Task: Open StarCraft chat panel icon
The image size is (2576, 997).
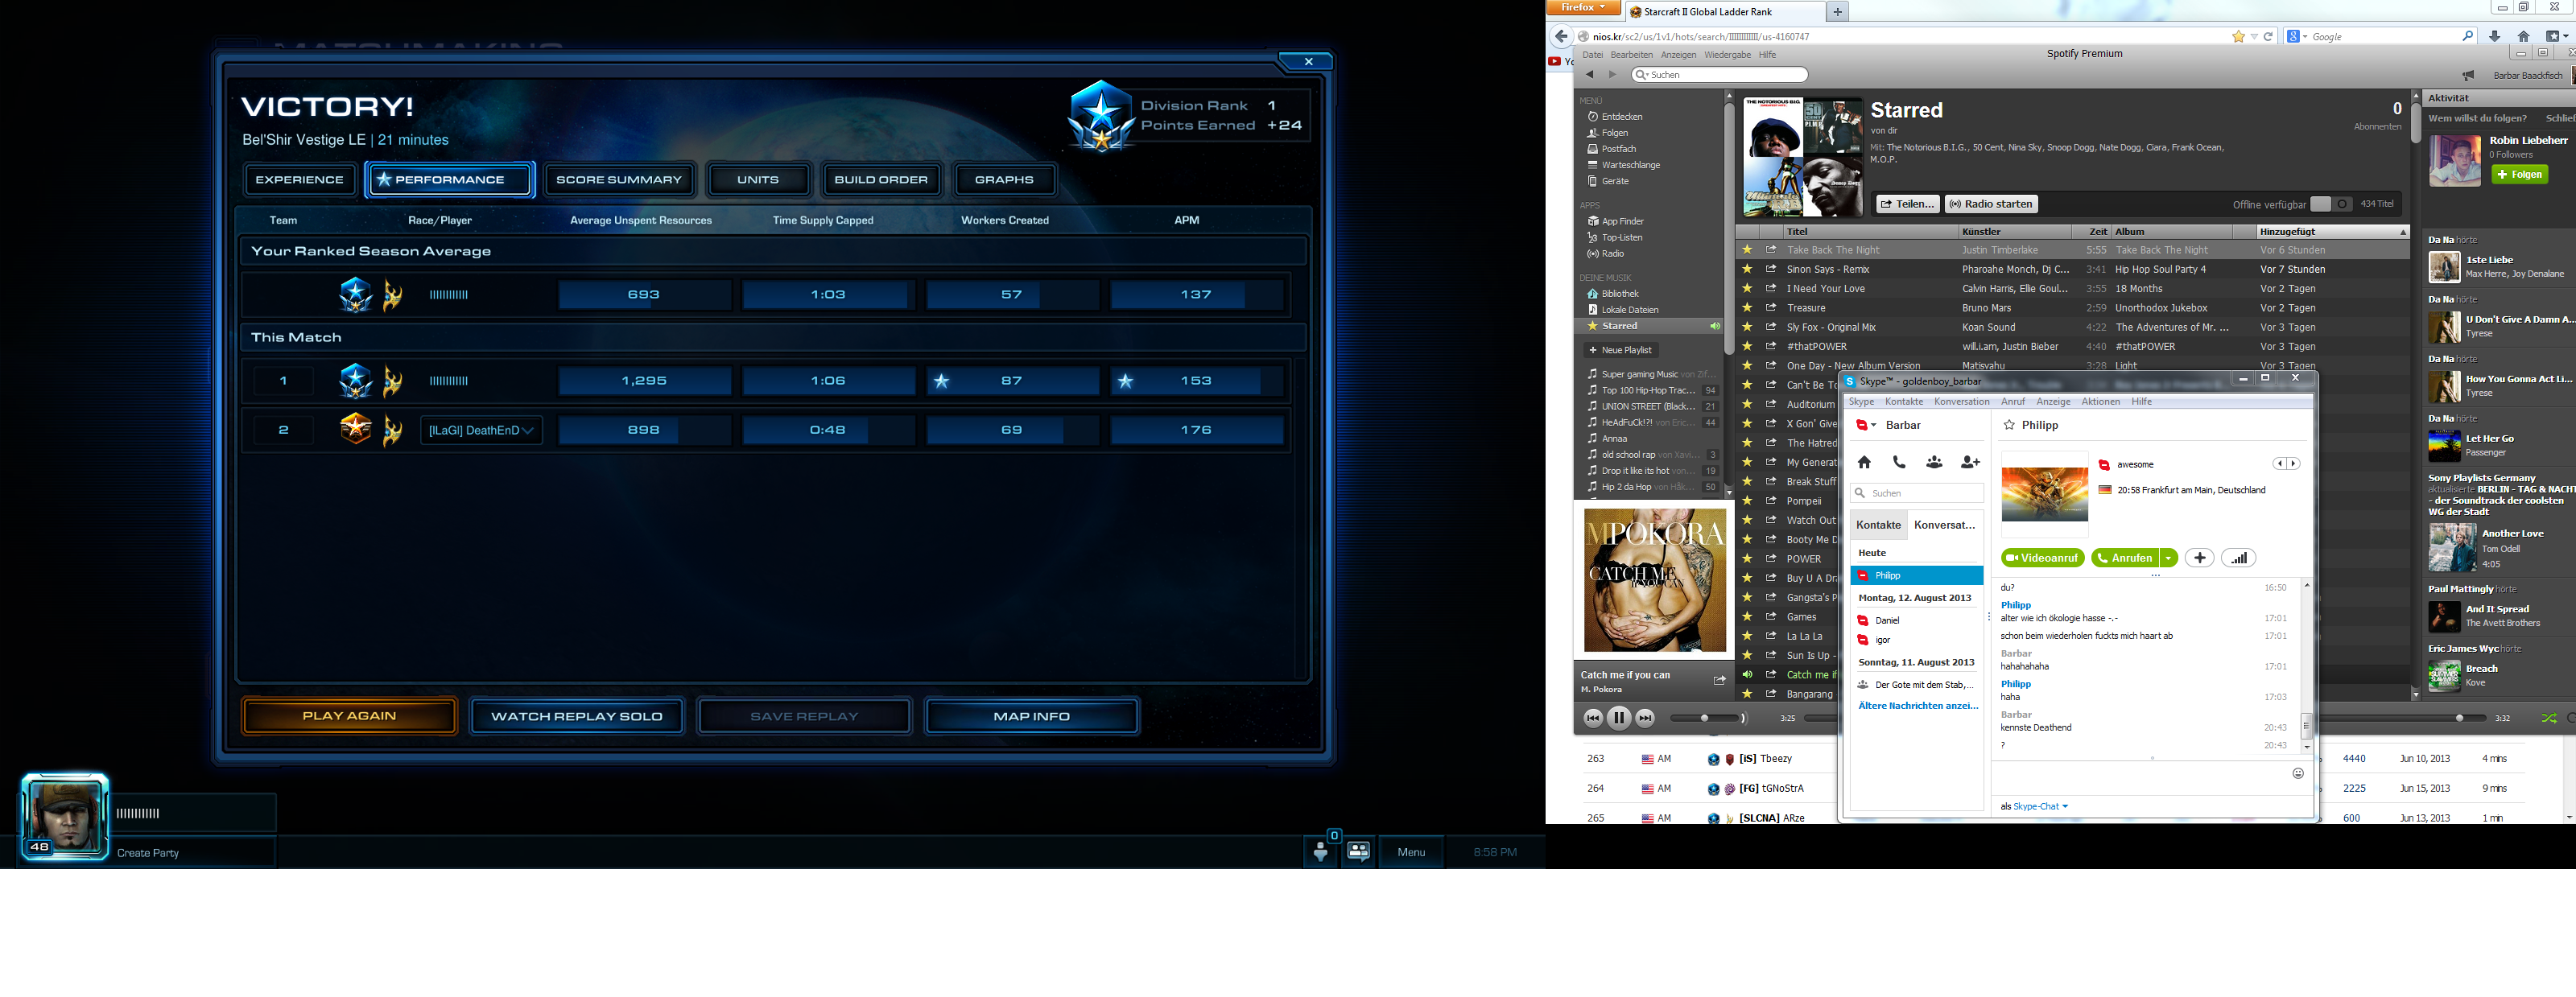Action: click(x=1358, y=851)
